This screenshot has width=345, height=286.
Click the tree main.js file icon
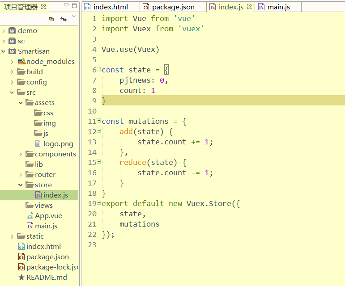click(x=30, y=226)
